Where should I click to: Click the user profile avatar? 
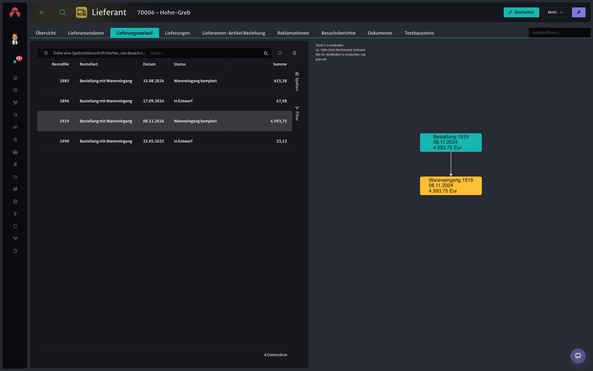15,38
